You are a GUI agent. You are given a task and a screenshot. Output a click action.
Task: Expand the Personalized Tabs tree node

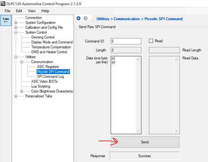tap(16, 96)
